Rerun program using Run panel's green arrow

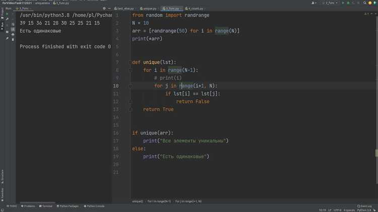(7, 15)
